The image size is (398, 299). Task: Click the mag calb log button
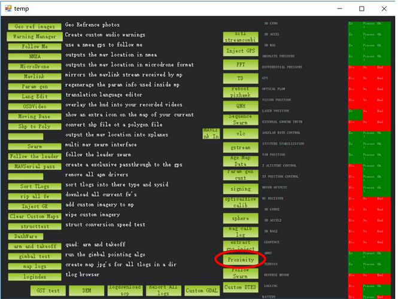(241, 232)
